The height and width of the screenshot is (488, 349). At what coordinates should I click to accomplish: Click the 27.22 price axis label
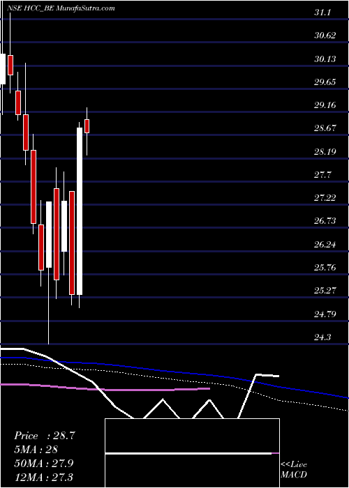(x=325, y=197)
